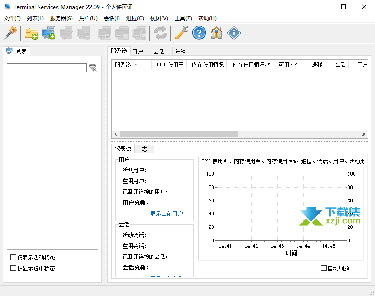Open the 帮助(H) menu

(x=207, y=18)
